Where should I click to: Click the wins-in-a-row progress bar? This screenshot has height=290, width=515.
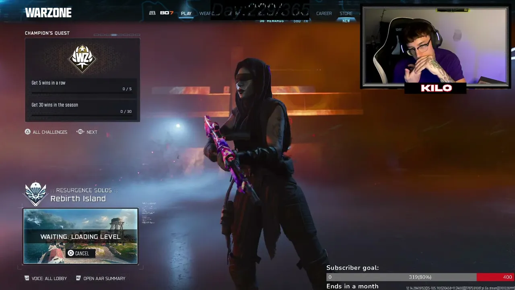click(x=82, y=93)
